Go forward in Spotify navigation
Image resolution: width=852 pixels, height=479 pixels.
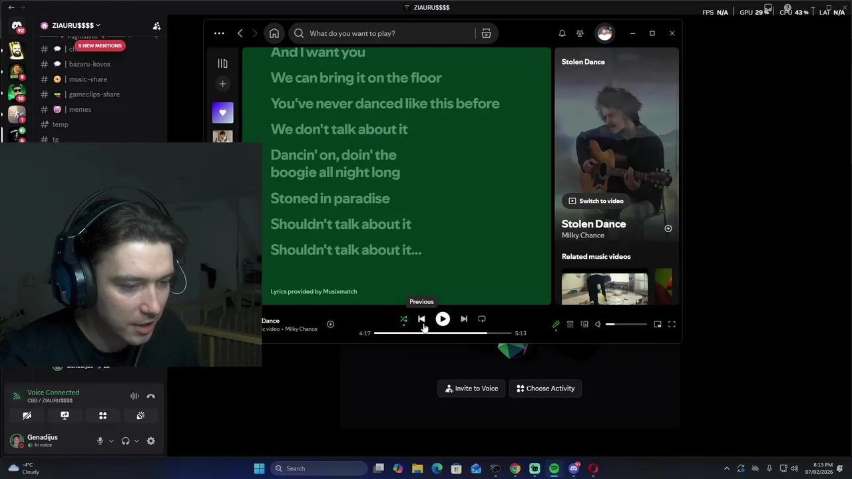click(x=254, y=33)
